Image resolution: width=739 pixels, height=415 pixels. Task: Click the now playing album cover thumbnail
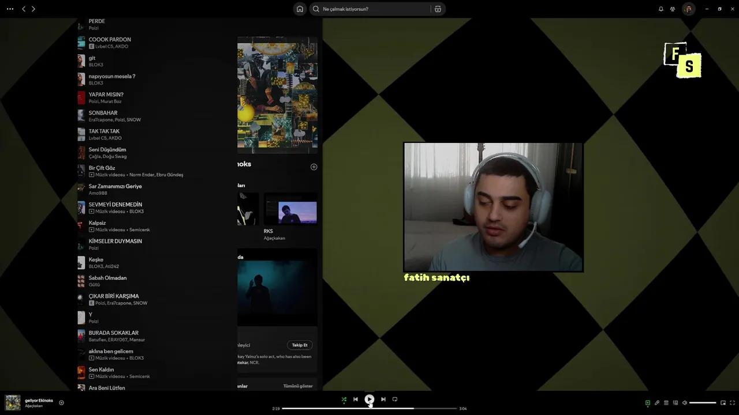pyautogui.click(x=13, y=402)
